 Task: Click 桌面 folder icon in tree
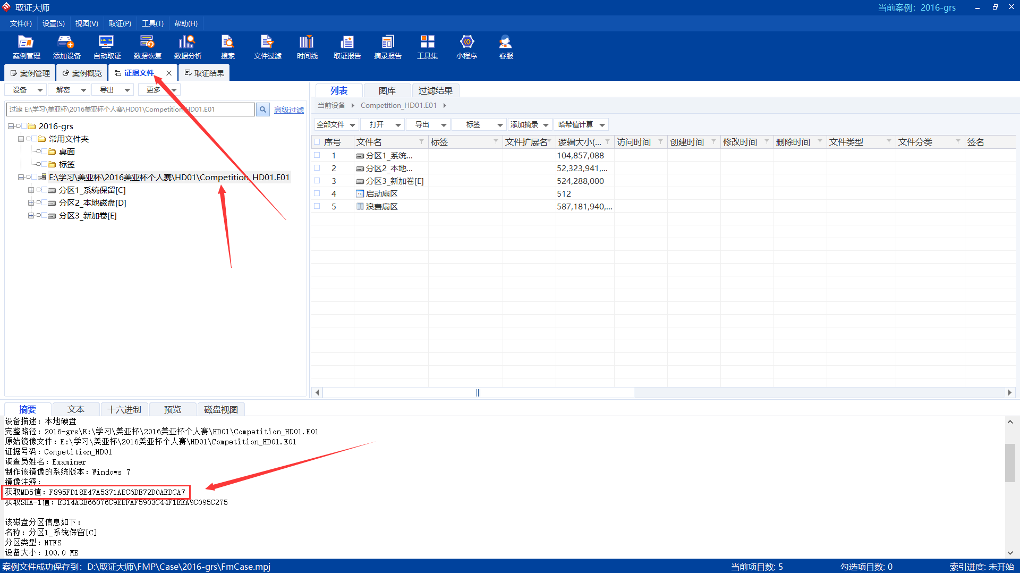tap(52, 151)
